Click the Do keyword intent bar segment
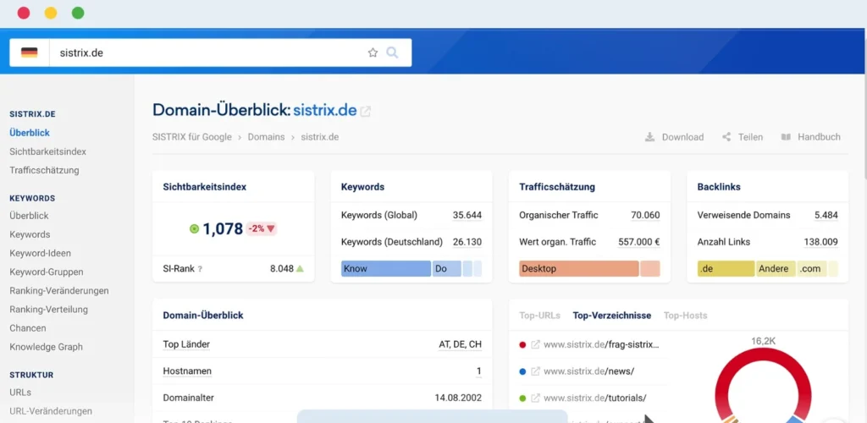Image resolution: width=867 pixels, height=423 pixels. 447,269
